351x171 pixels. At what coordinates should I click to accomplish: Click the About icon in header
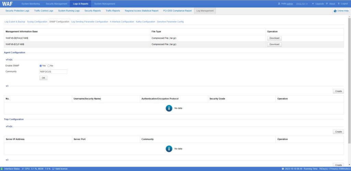tap(327, 4)
